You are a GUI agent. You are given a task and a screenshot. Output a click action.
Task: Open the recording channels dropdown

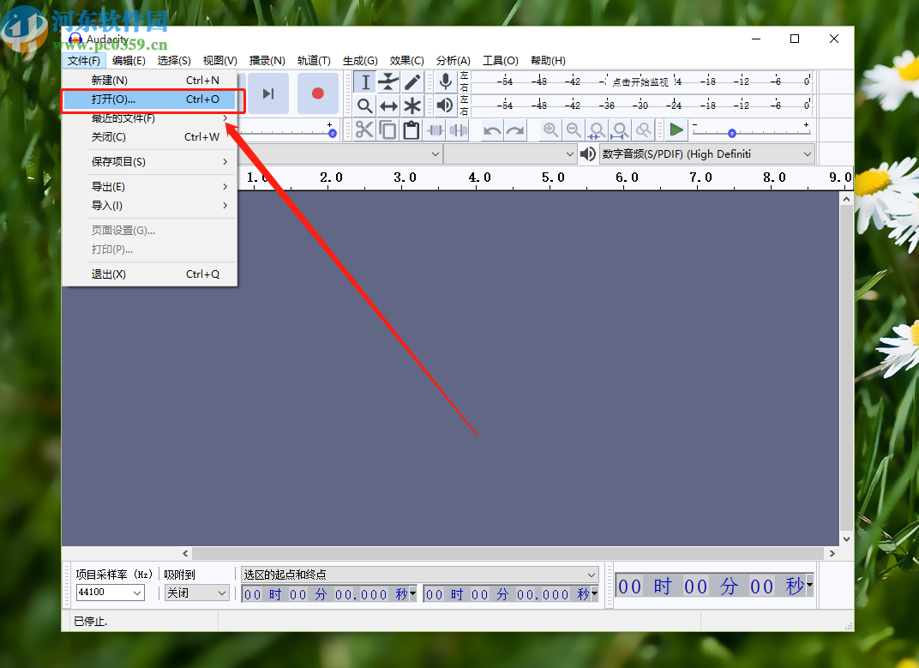point(510,154)
